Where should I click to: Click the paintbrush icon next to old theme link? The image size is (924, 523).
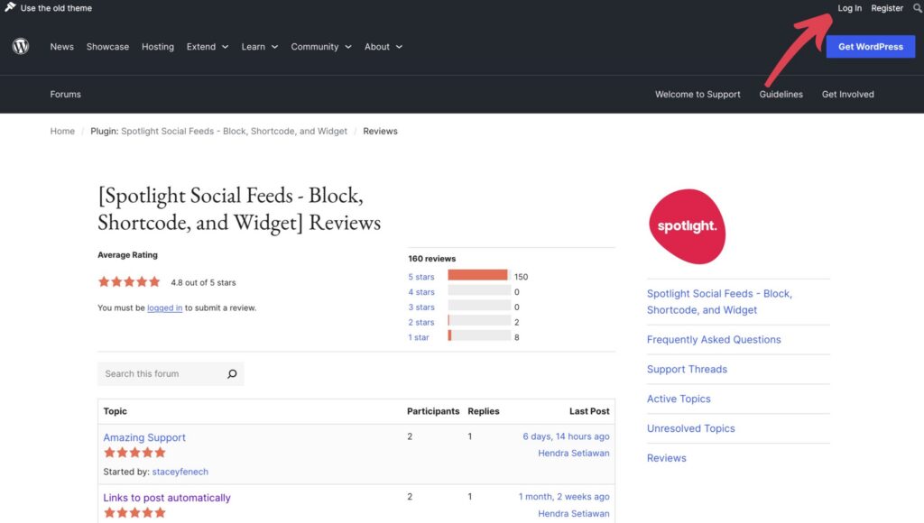[9, 7]
